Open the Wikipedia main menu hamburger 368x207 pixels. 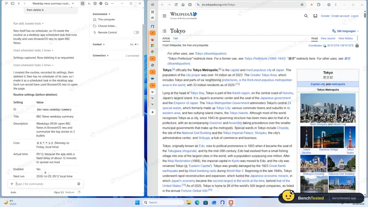pyautogui.click(x=164, y=16)
